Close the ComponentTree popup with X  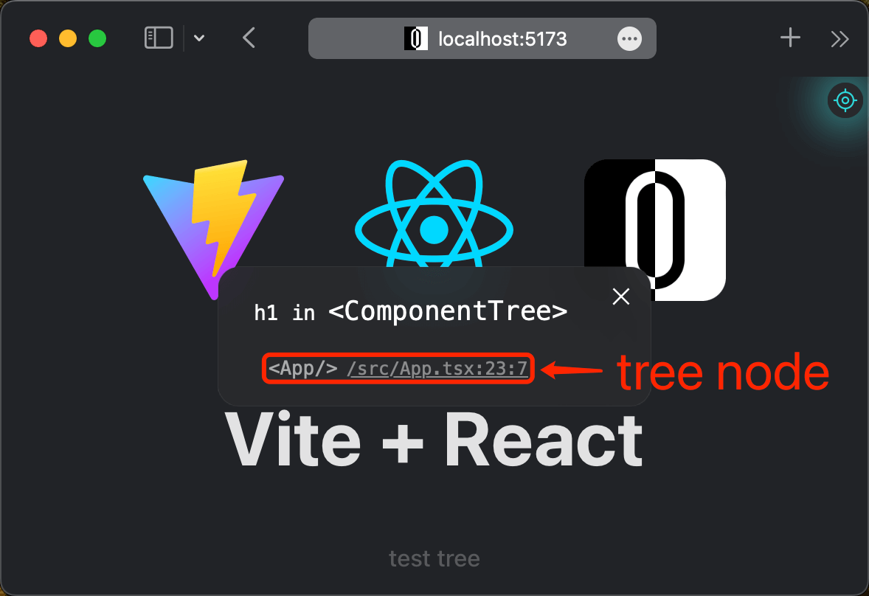click(x=621, y=297)
